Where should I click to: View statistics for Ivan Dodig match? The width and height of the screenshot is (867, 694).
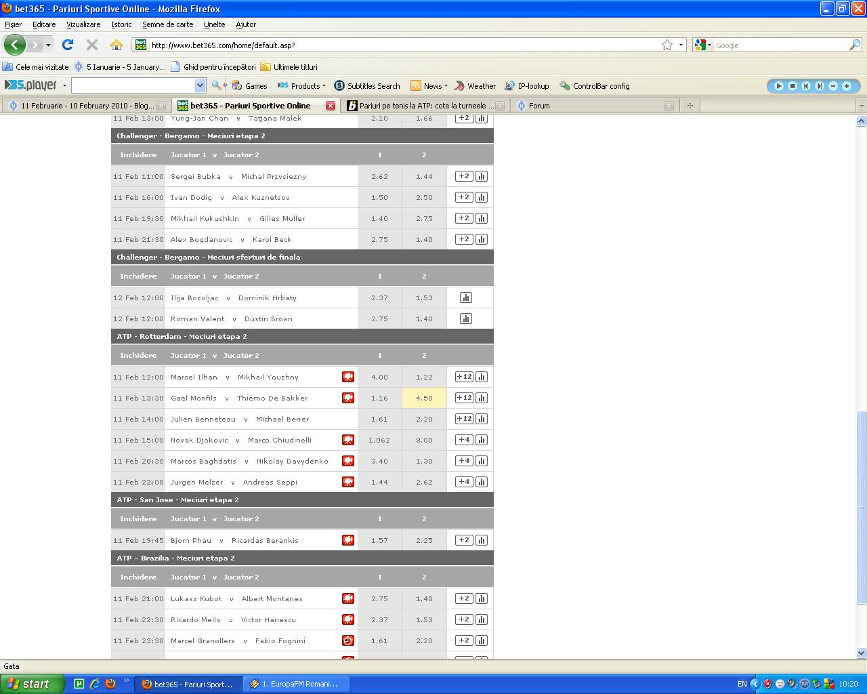[x=482, y=197]
